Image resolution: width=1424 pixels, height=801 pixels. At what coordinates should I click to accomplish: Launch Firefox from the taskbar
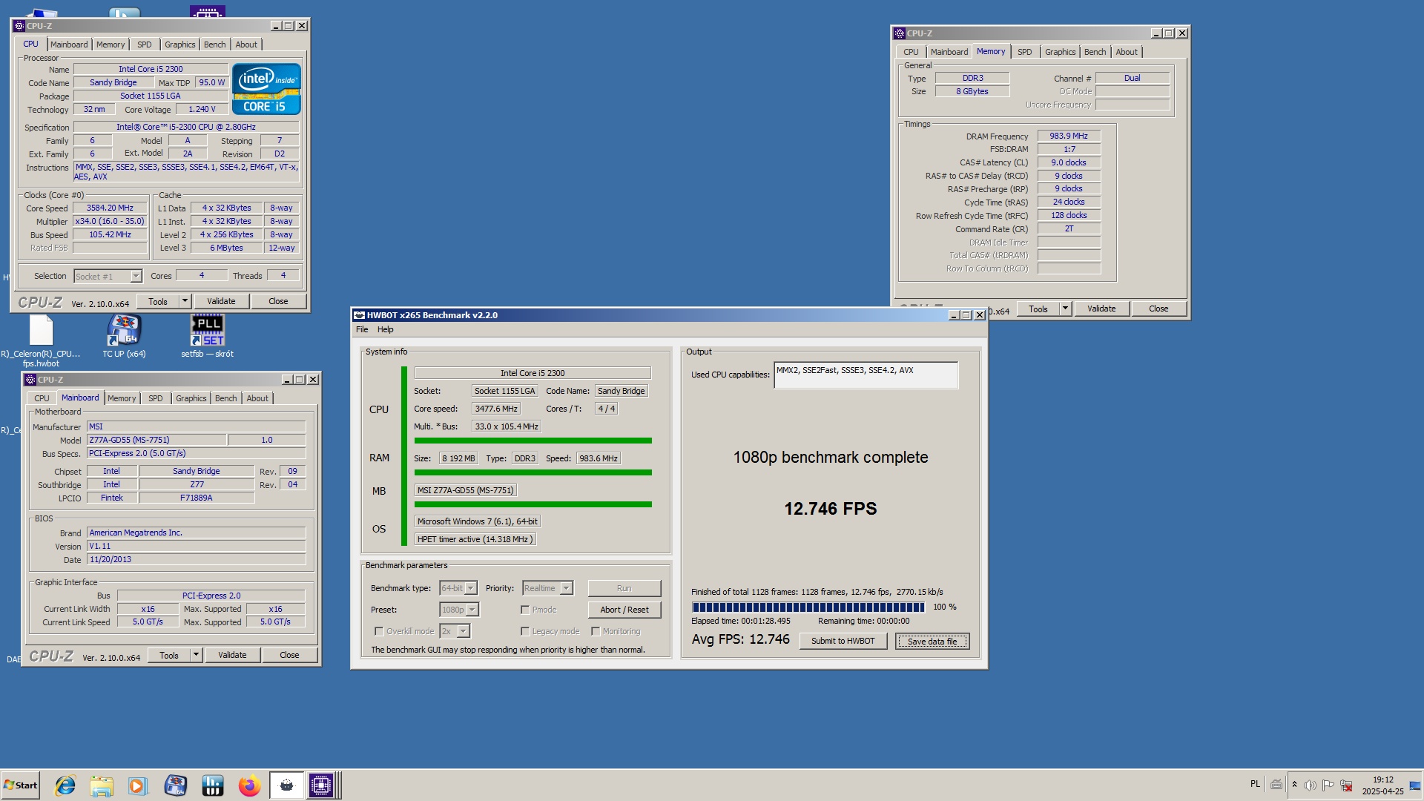click(249, 785)
